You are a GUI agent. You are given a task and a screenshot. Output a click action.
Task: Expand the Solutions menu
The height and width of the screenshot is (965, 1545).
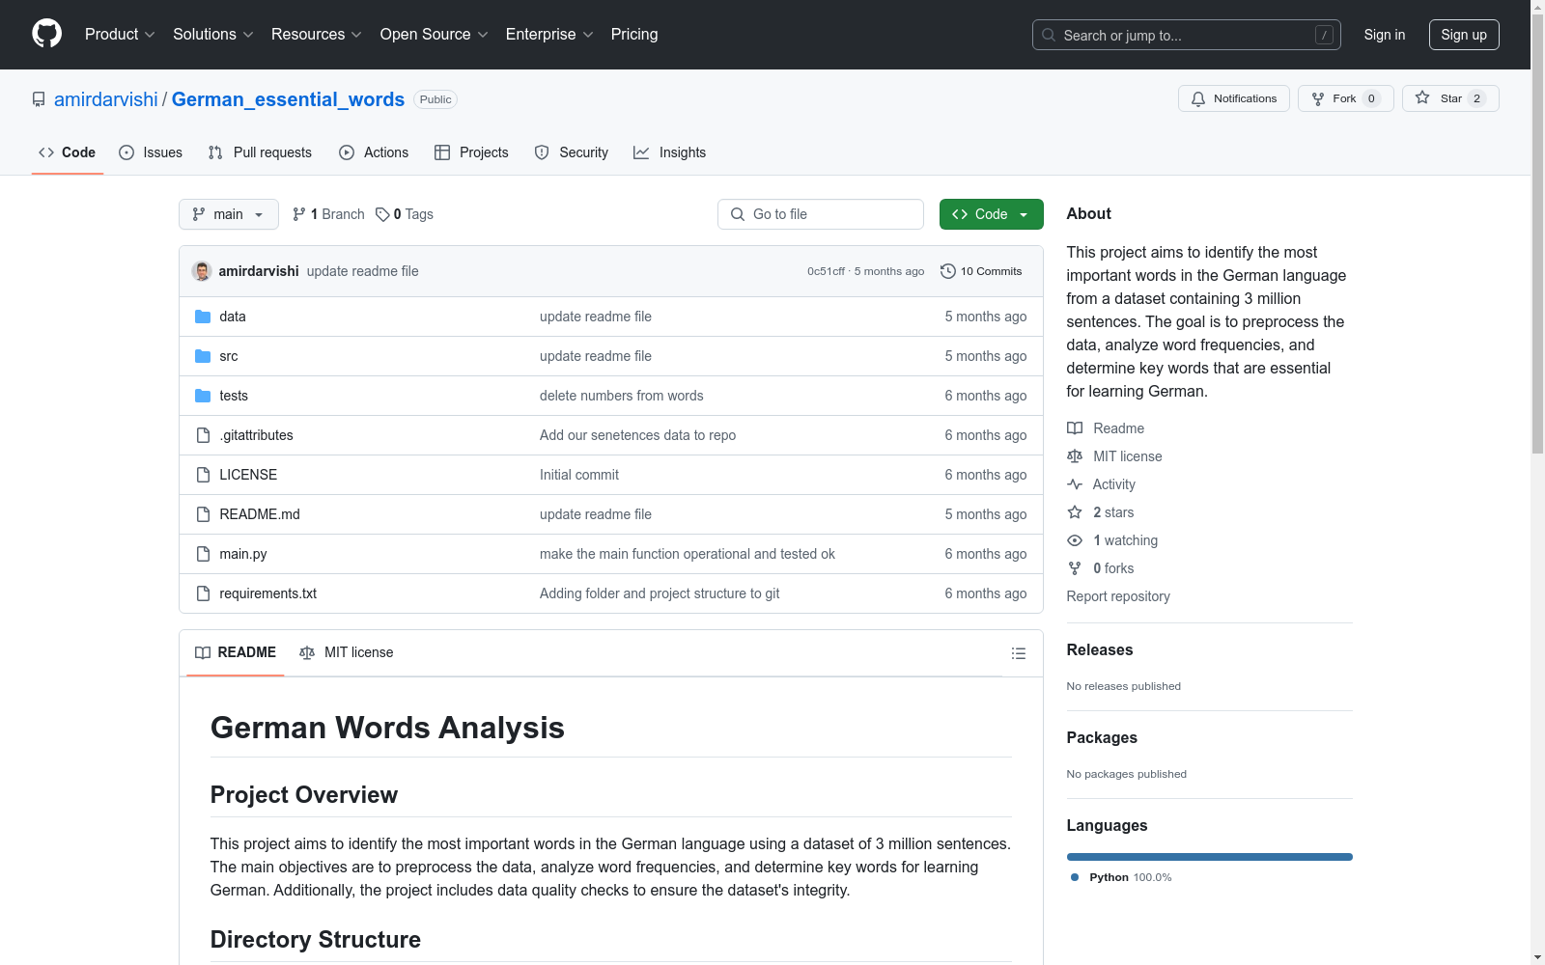coord(213,34)
